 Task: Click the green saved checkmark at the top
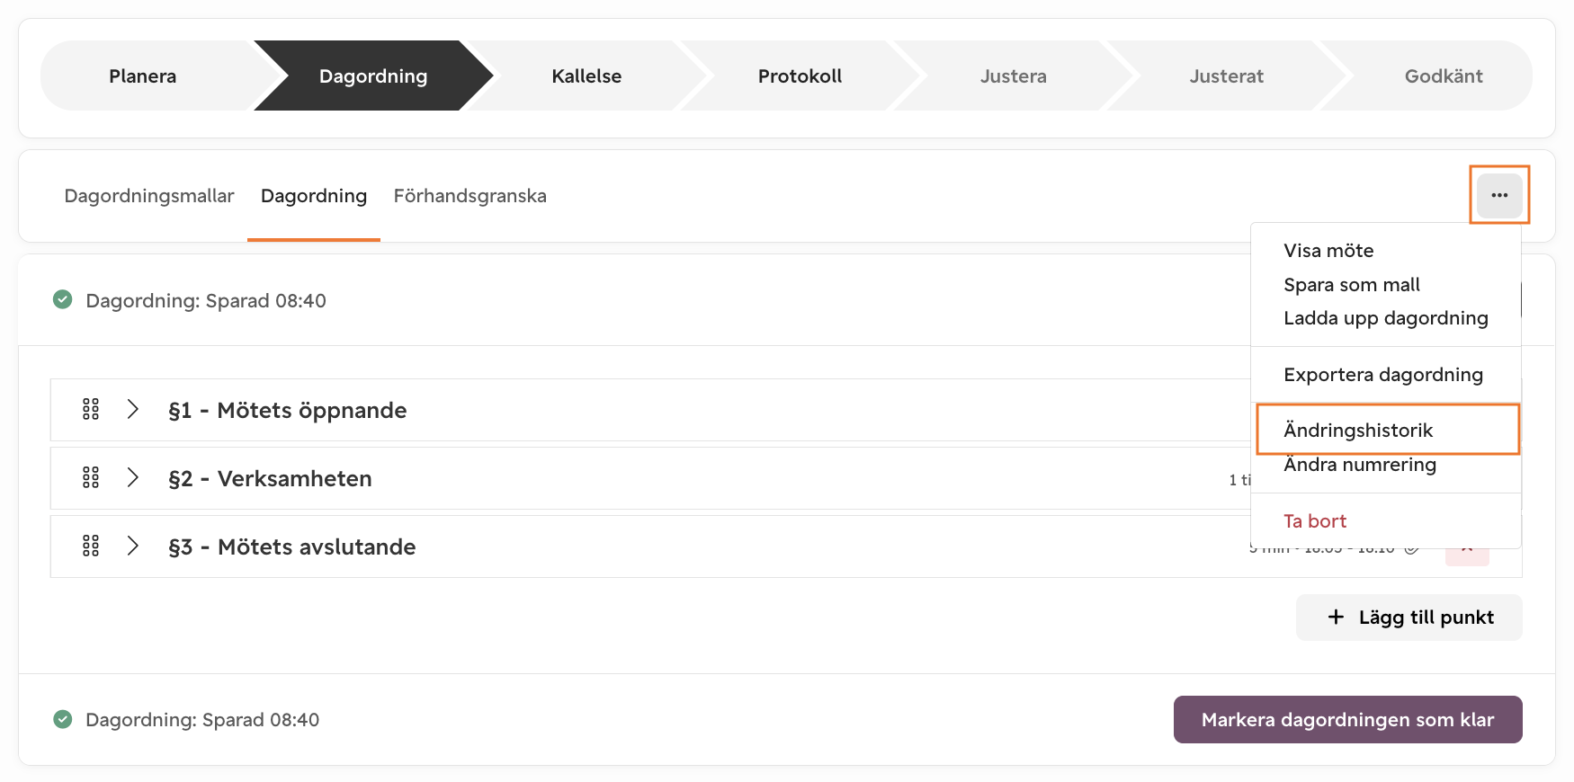[62, 299]
